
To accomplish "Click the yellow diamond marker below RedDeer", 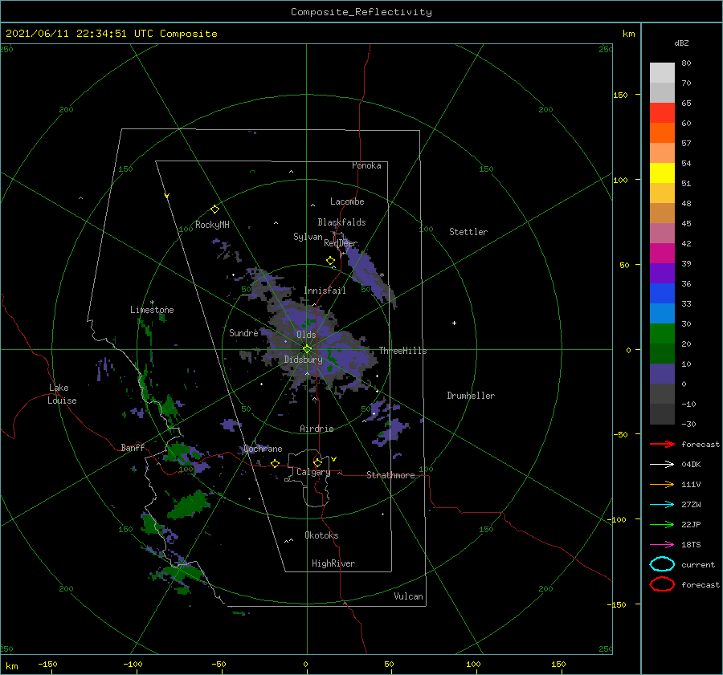I will (x=330, y=261).
